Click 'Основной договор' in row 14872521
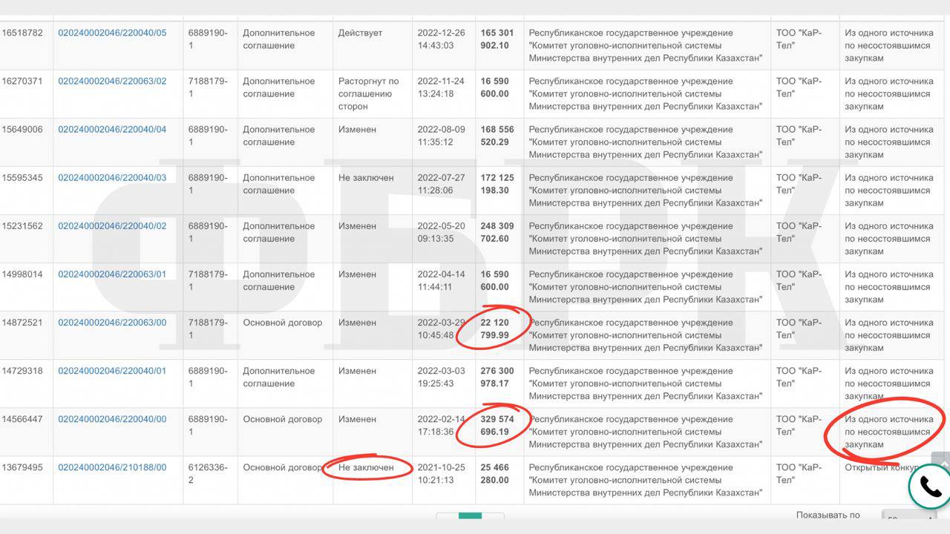The image size is (950, 534). 283,323
